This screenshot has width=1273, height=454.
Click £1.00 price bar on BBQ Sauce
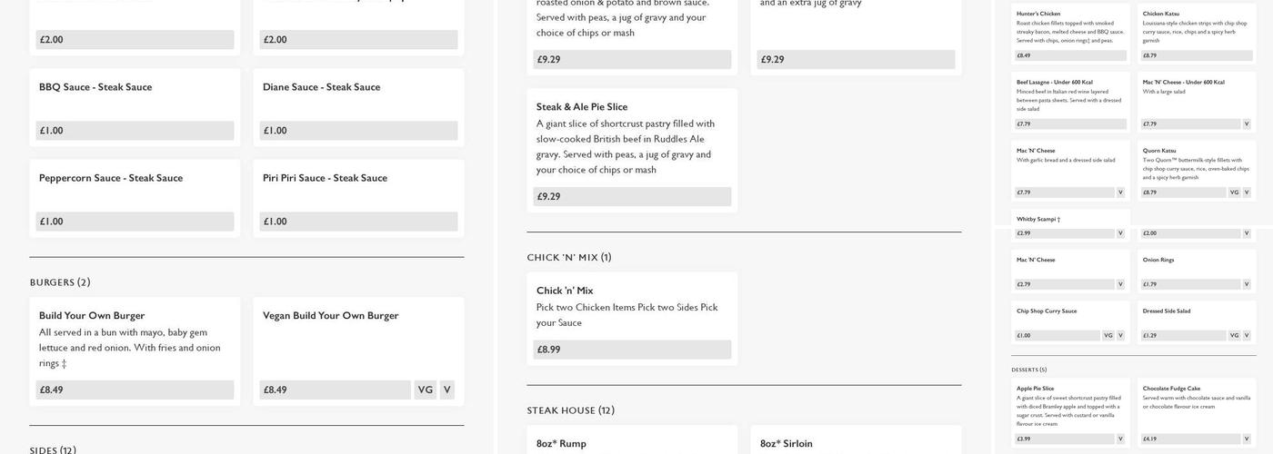coord(135,131)
